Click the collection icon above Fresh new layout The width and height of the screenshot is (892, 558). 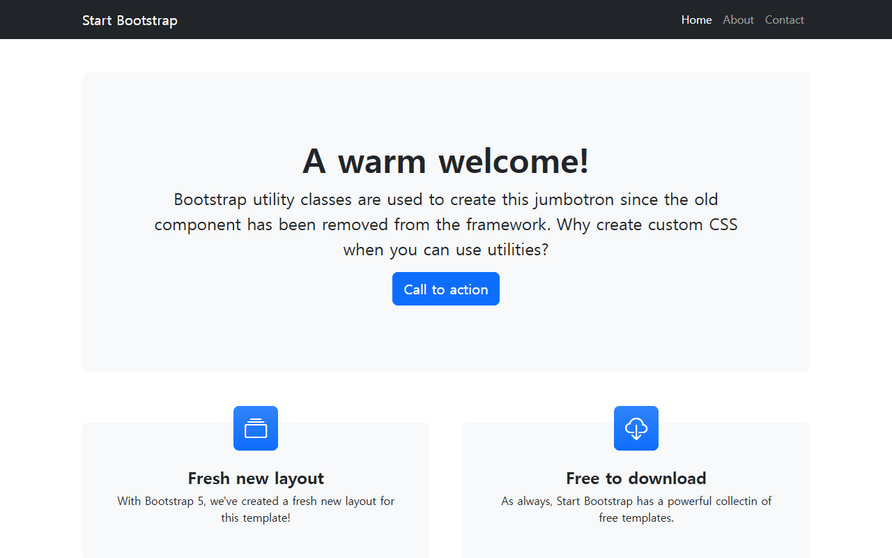(x=256, y=428)
